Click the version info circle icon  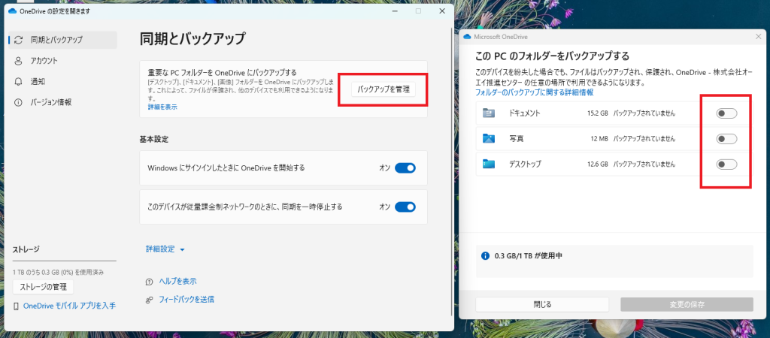pos(19,103)
